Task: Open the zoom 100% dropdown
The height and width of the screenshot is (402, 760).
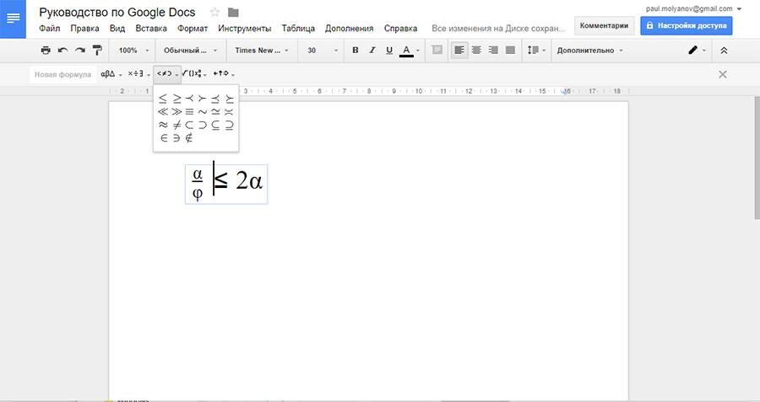Action: tap(133, 51)
